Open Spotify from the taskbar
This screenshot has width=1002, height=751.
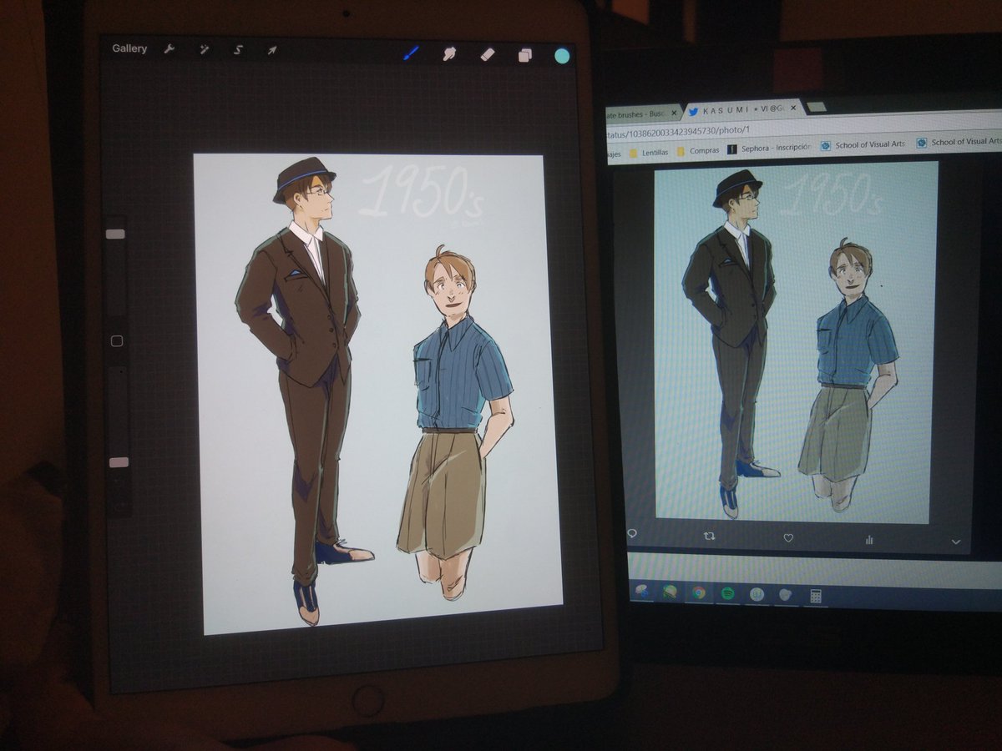tap(727, 593)
